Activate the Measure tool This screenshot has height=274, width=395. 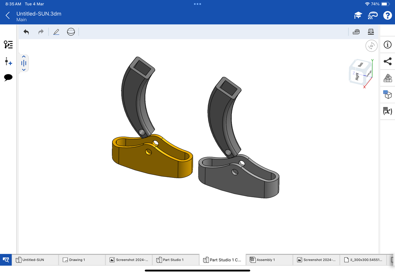click(x=356, y=32)
